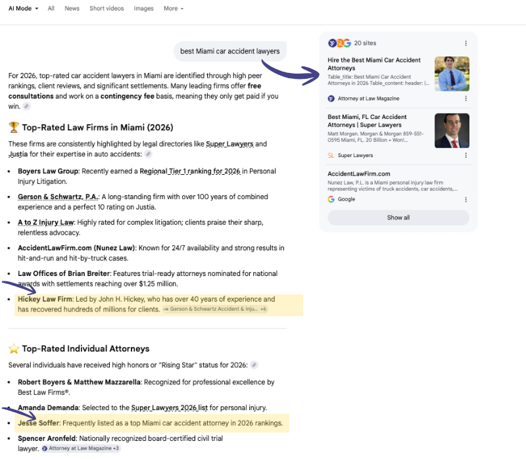The width and height of the screenshot is (526, 460).
Task: Click the Google source icon
Action: pyautogui.click(x=331, y=199)
